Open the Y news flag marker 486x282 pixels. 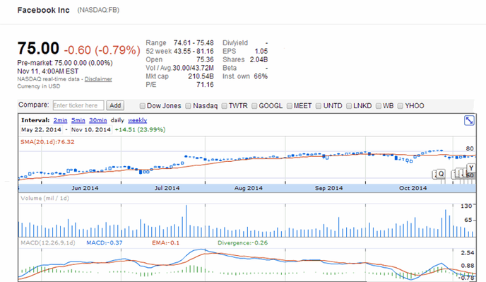pos(471,168)
